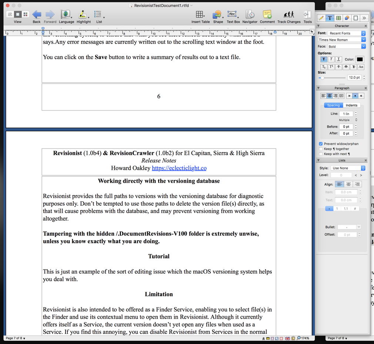Select the Spacing tab in Paragraph
This screenshot has height=344, width=374.
click(333, 105)
